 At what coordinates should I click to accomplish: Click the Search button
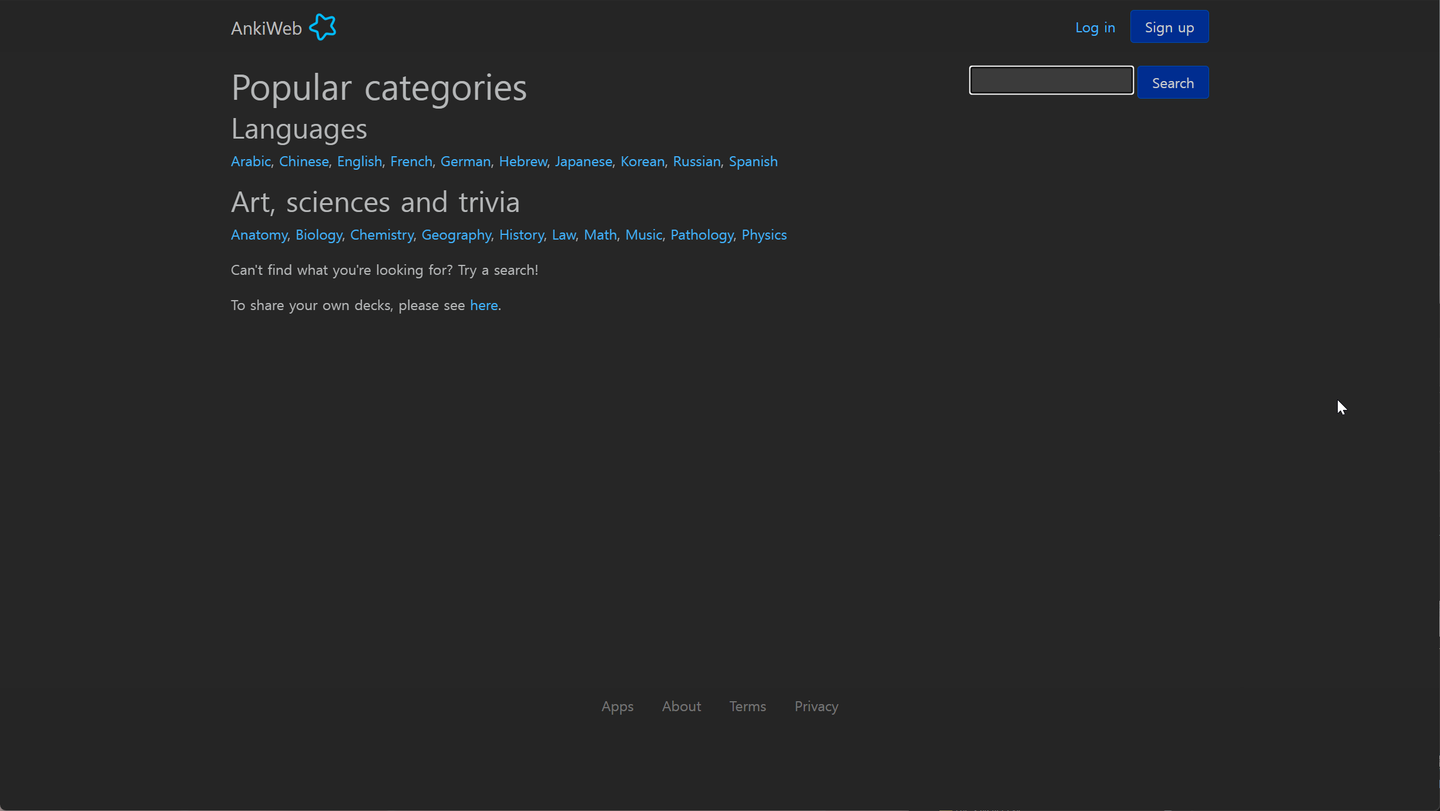pyautogui.click(x=1173, y=83)
